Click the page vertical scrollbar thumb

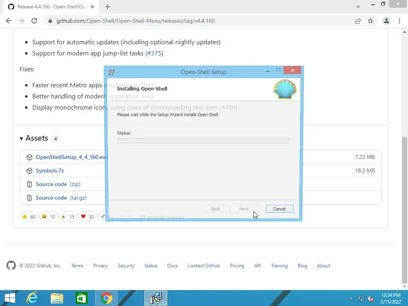[x=405, y=210]
